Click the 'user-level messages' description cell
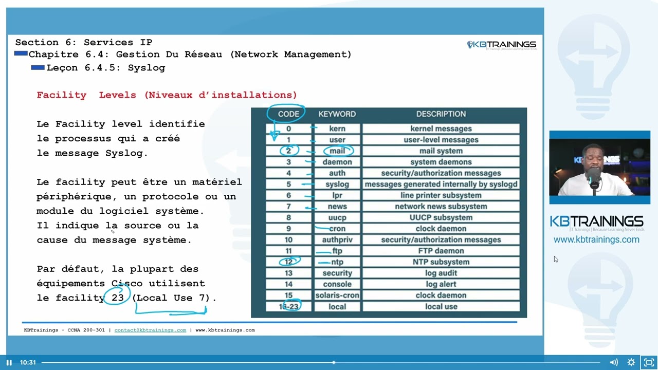 (441, 140)
